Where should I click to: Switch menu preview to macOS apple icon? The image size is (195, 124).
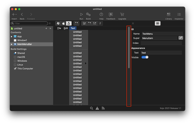point(63,23)
